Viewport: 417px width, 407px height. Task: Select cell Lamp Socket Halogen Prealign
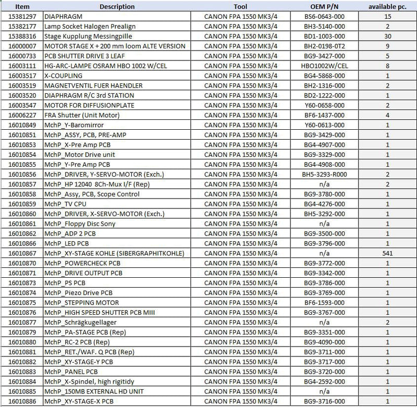[117, 27]
